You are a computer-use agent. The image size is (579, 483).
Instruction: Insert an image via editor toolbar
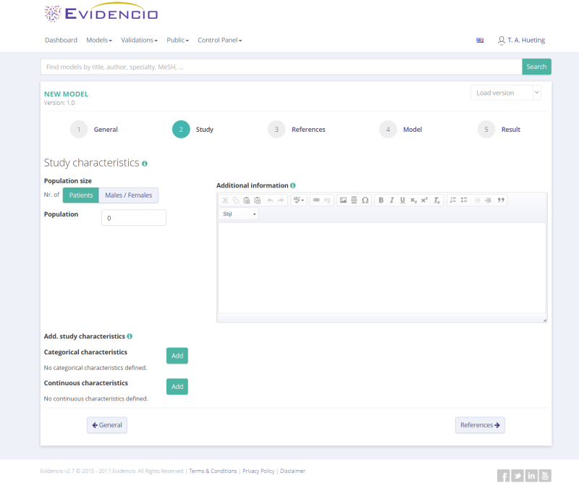pyautogui.click(x=343, y=200)
